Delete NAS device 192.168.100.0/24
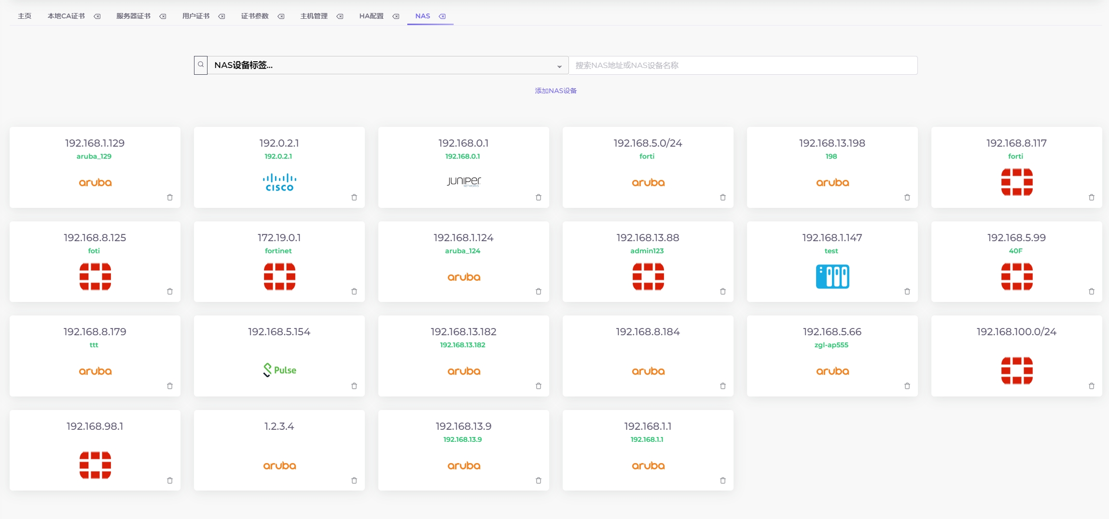Viewport: 1109px width, 519px height. tap(1092, 386)
